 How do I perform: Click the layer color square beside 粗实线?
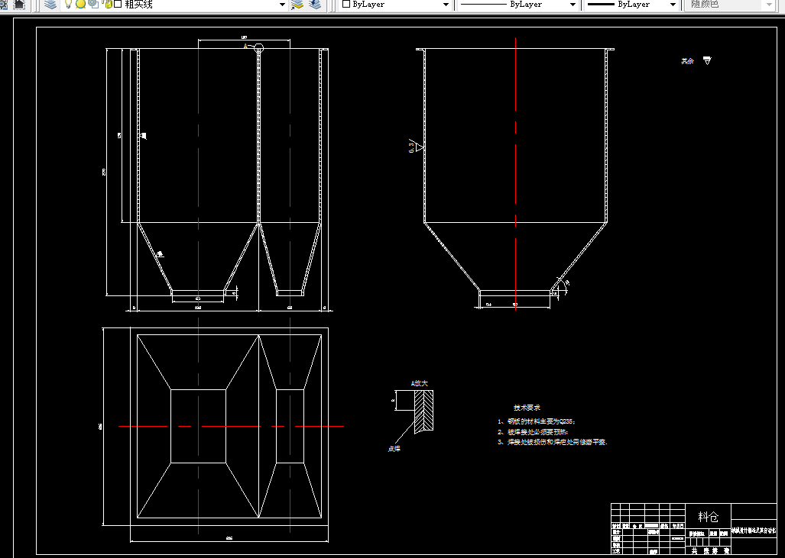(x=118, y=5)
